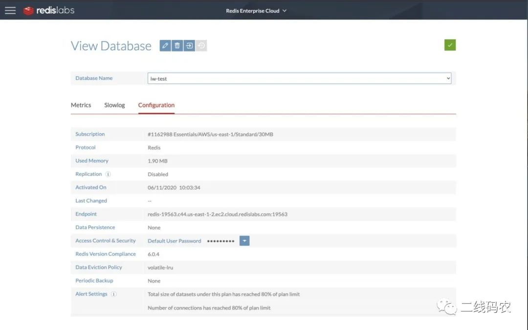Edit database with the pencil icon

pyautogui.click(x=165, y=45)
